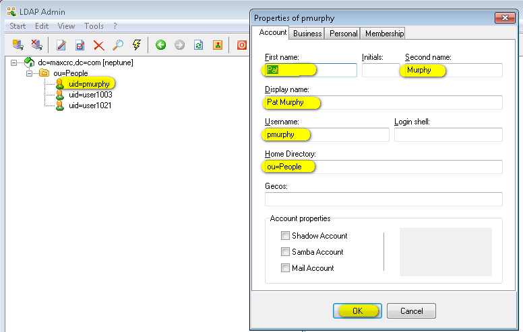
Task: Click the orange tree/schema toolbar icon
Action: tap(218, 44)
